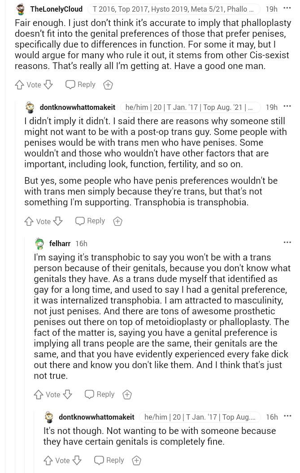Click TheLonelyCloud's user flair tag
The width and height of the screenshot is (300, 473).
[x=174, y=9]
